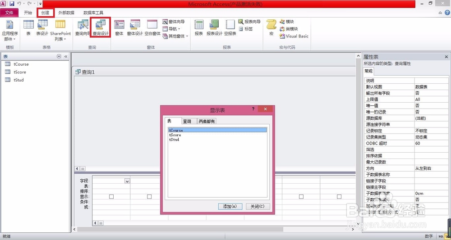
Task: Select the 常规 tab in property sheet
Action: click(x=368, y=71)
